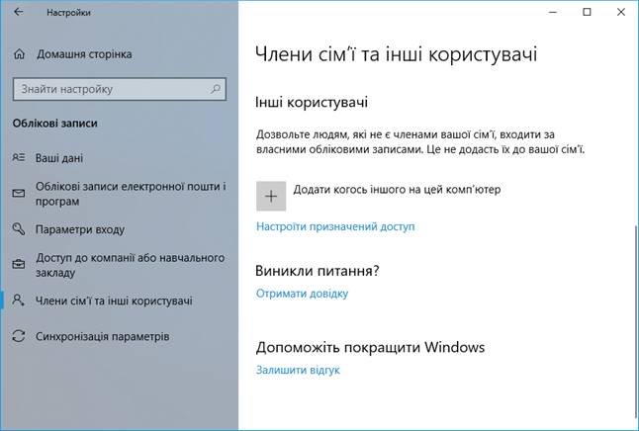The height and width of the screenshot is (431, 639).
Task: Click the envelope icon for email accounts
Action: [x=19, y=193]
